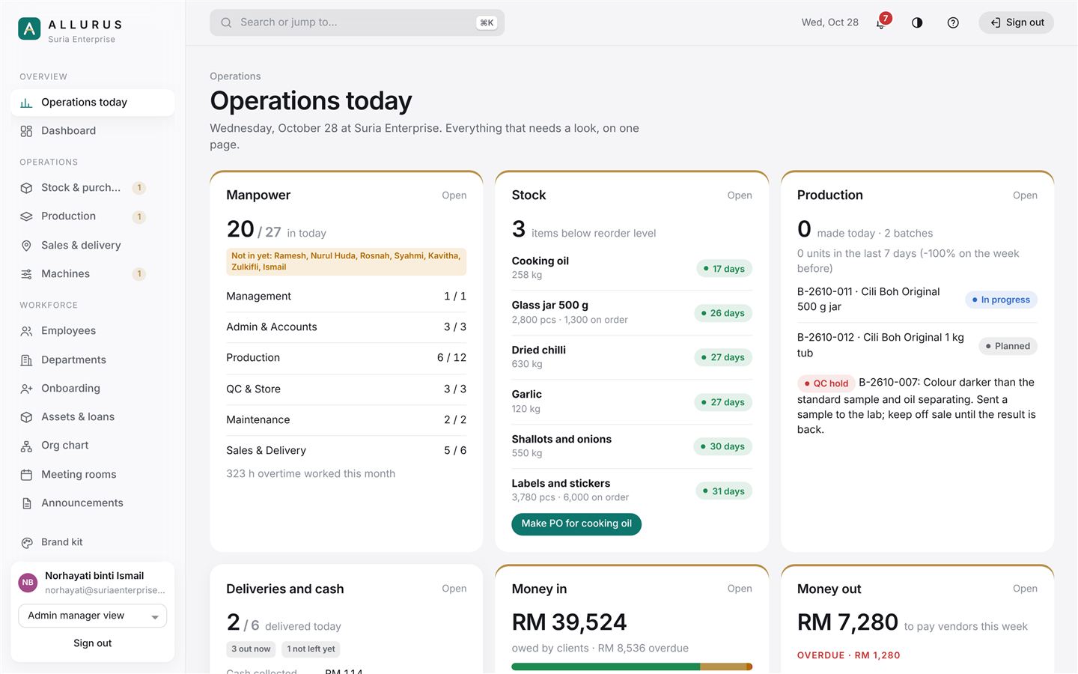This screenshot has width=1078, height=674.
Task: Click the Not yet absentee notice
Action: point(347,261)
